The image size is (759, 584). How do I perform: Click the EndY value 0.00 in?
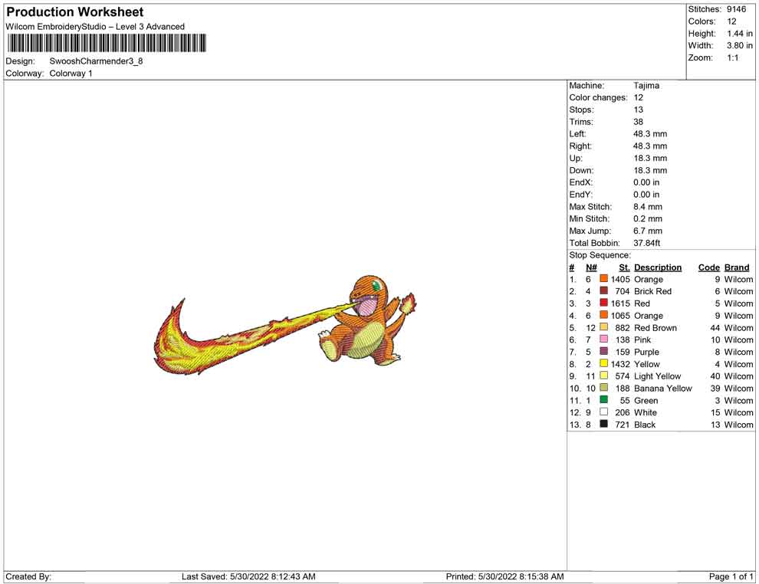(x=646, y=194)
